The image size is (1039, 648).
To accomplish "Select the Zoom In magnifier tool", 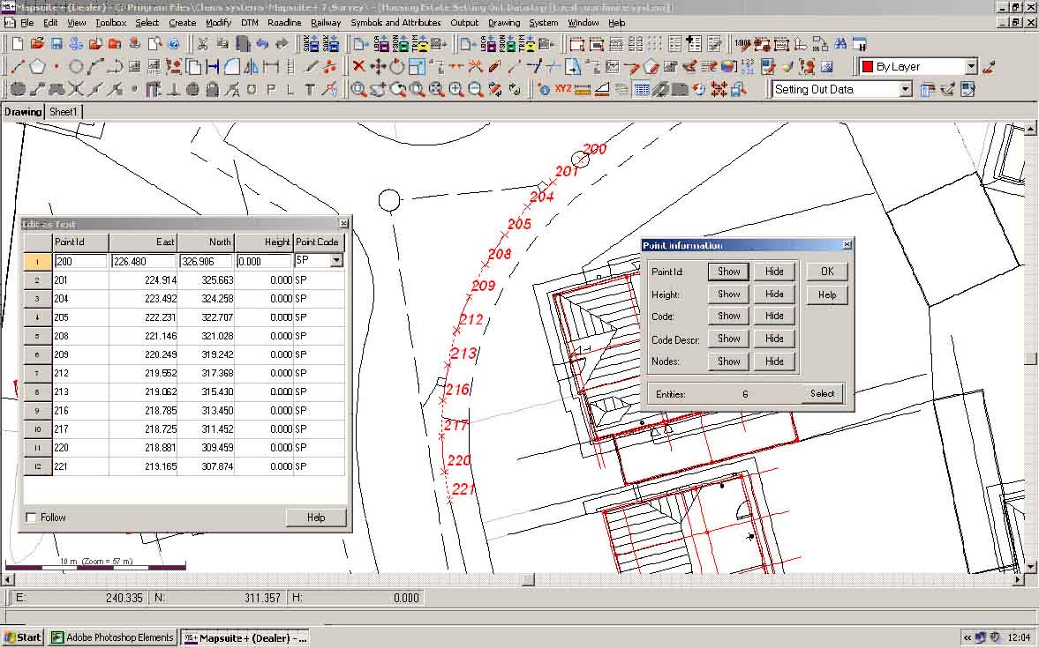I will (456, 88).
